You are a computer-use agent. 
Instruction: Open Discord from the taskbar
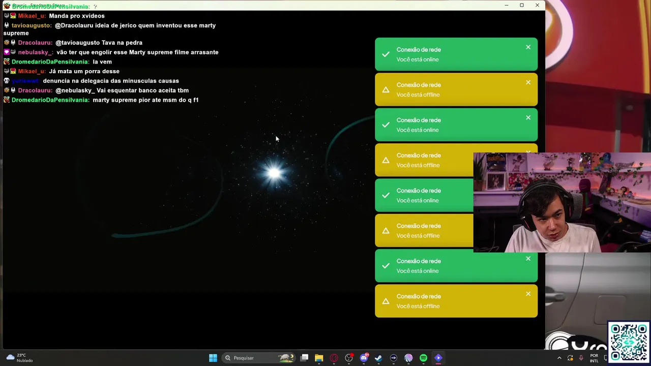tap(364, 358)
